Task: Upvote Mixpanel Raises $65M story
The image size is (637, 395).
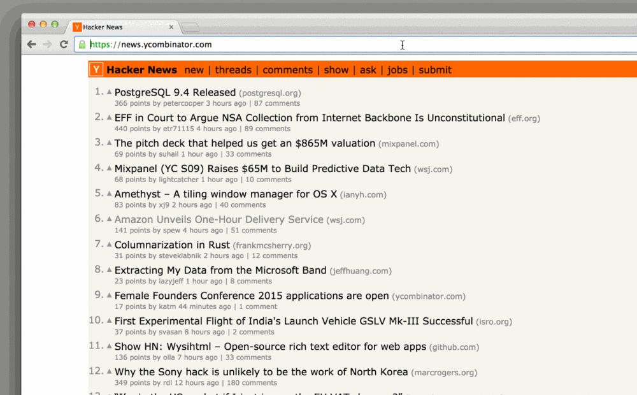Action: click(x=109, y=168)
